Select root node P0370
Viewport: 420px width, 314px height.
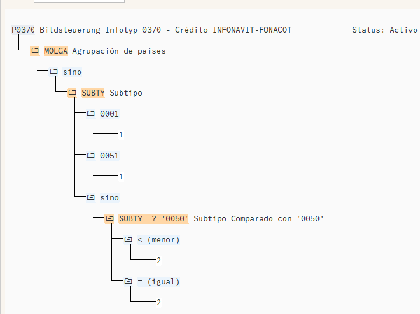[23, 30]
